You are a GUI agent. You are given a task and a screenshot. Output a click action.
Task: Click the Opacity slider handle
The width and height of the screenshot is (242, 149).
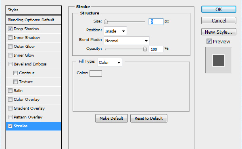(x=145, y=49)
